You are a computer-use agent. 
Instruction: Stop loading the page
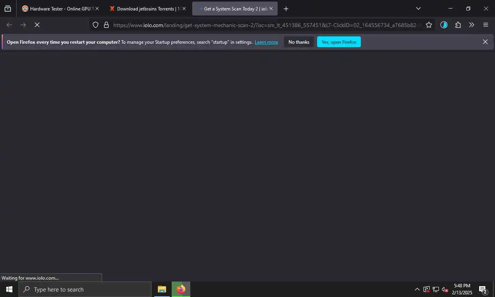pyautogui.click(x=37, y=25)
